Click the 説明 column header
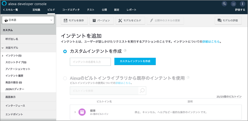 pyautogui.click(x=190, y=101)
